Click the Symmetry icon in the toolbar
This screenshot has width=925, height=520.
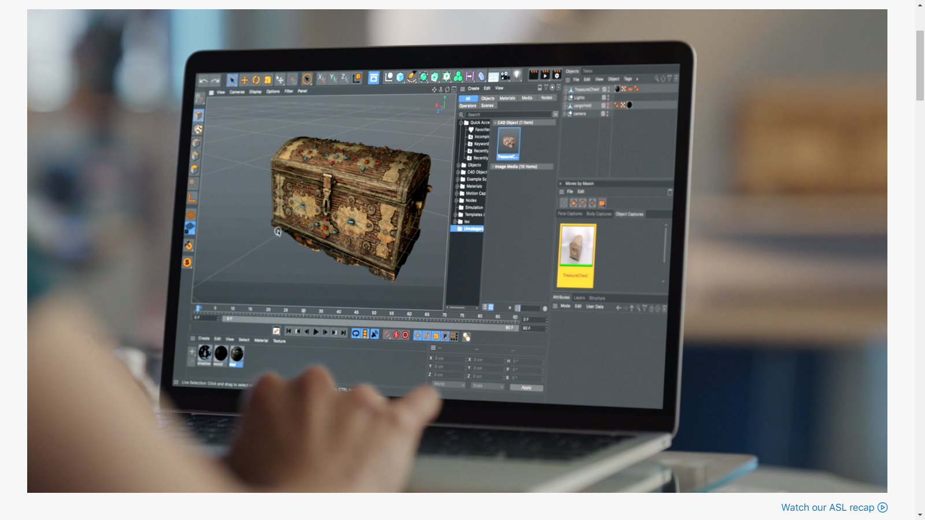pos(469,76)
